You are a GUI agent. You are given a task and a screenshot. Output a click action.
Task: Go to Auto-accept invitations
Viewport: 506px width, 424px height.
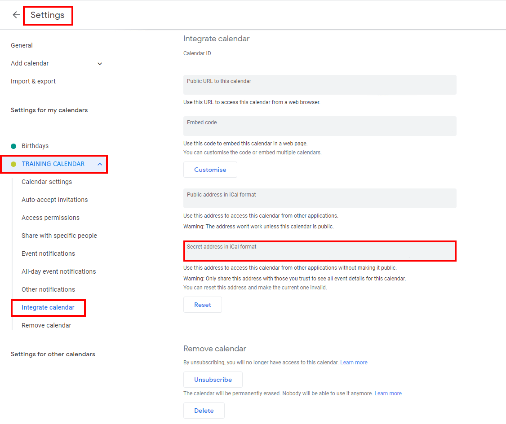point(54,200)
